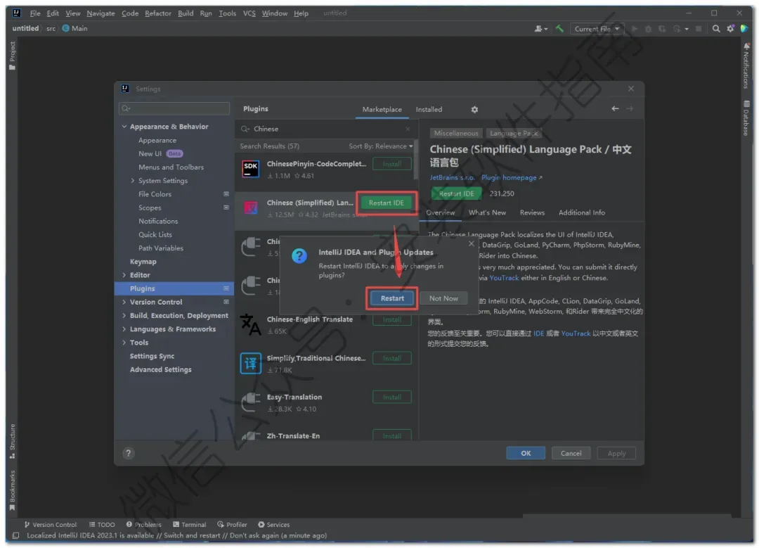Click the Main breadcrumb in navigation bar
The width and height of the screenshot is (759, 548).
[75, 29]
